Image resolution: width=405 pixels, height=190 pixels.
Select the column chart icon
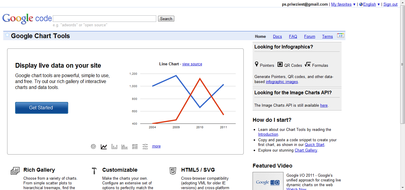pyautogui.click(x=114, y=147)
